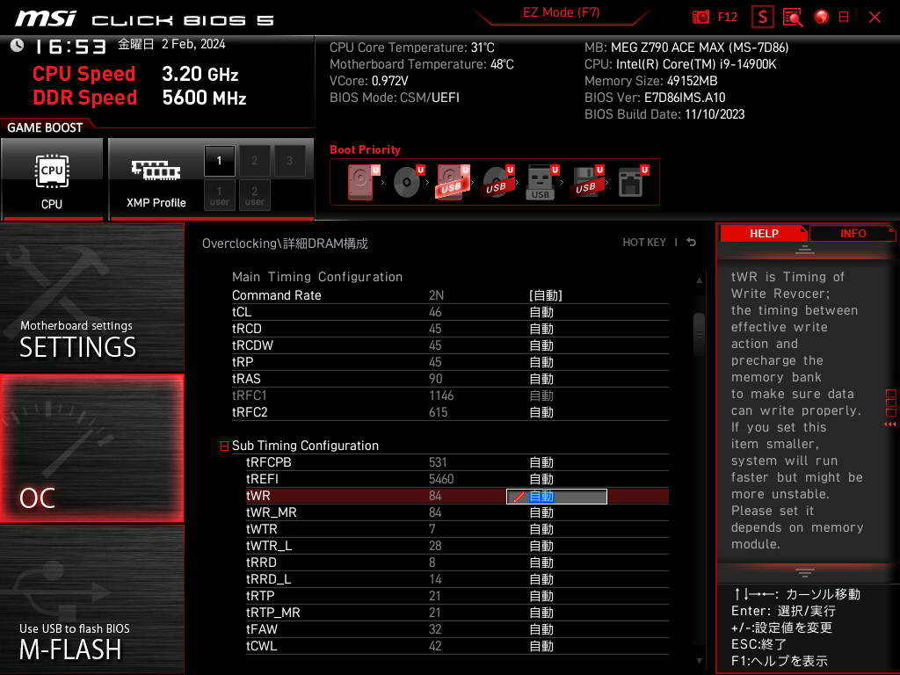Image resolution: width=900 pixels, height=675 pixels.
Task: Go back with the return arrow icon
Action: [x=692, y=243]
